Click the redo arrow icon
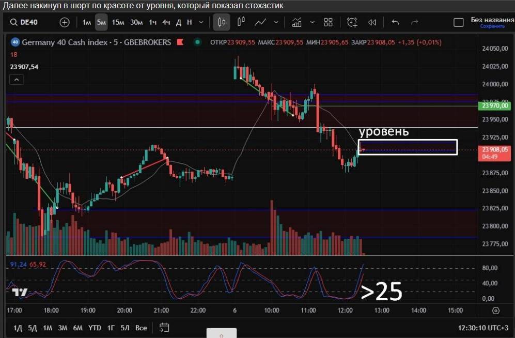 (x=414, y=22)
